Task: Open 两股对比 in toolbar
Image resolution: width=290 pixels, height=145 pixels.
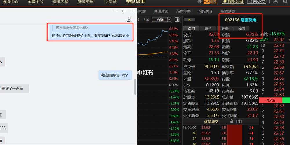Action: pos(161,12)
